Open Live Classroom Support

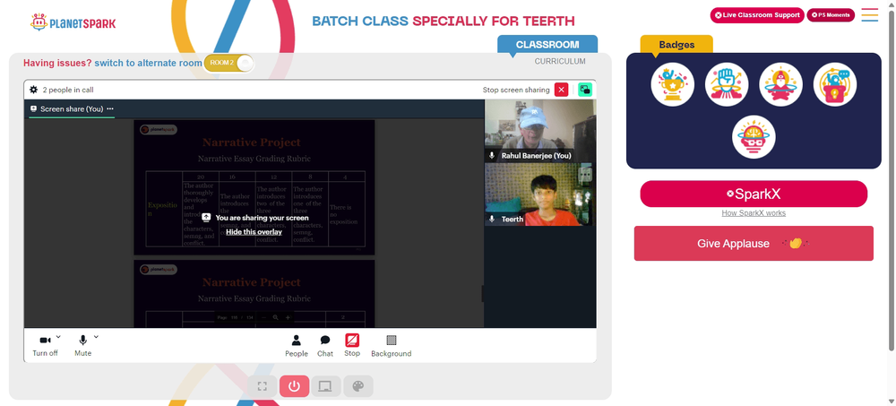coord(757,15)
